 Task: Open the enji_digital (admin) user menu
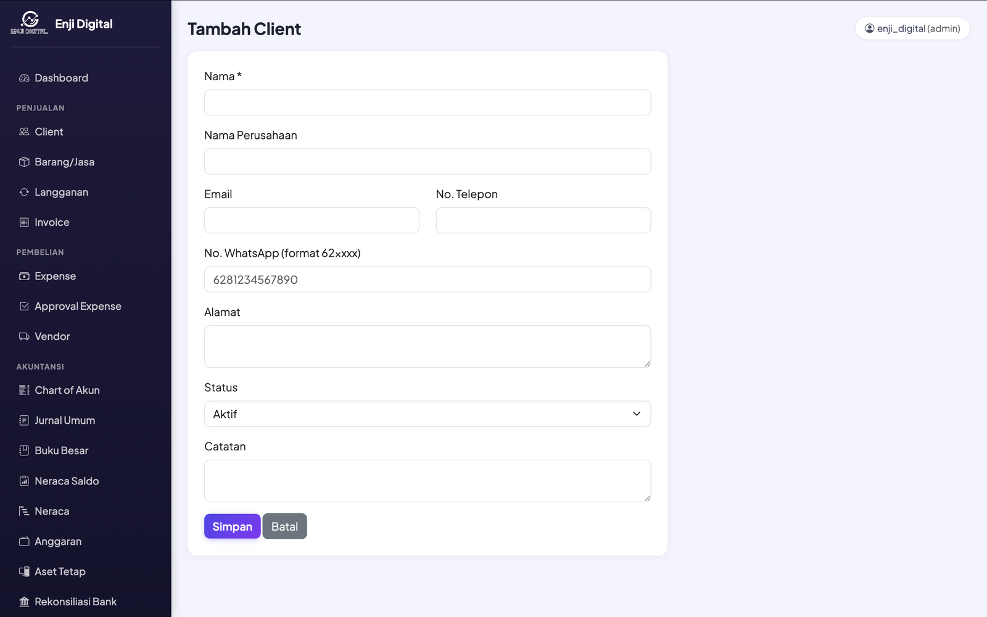(912, 28)
